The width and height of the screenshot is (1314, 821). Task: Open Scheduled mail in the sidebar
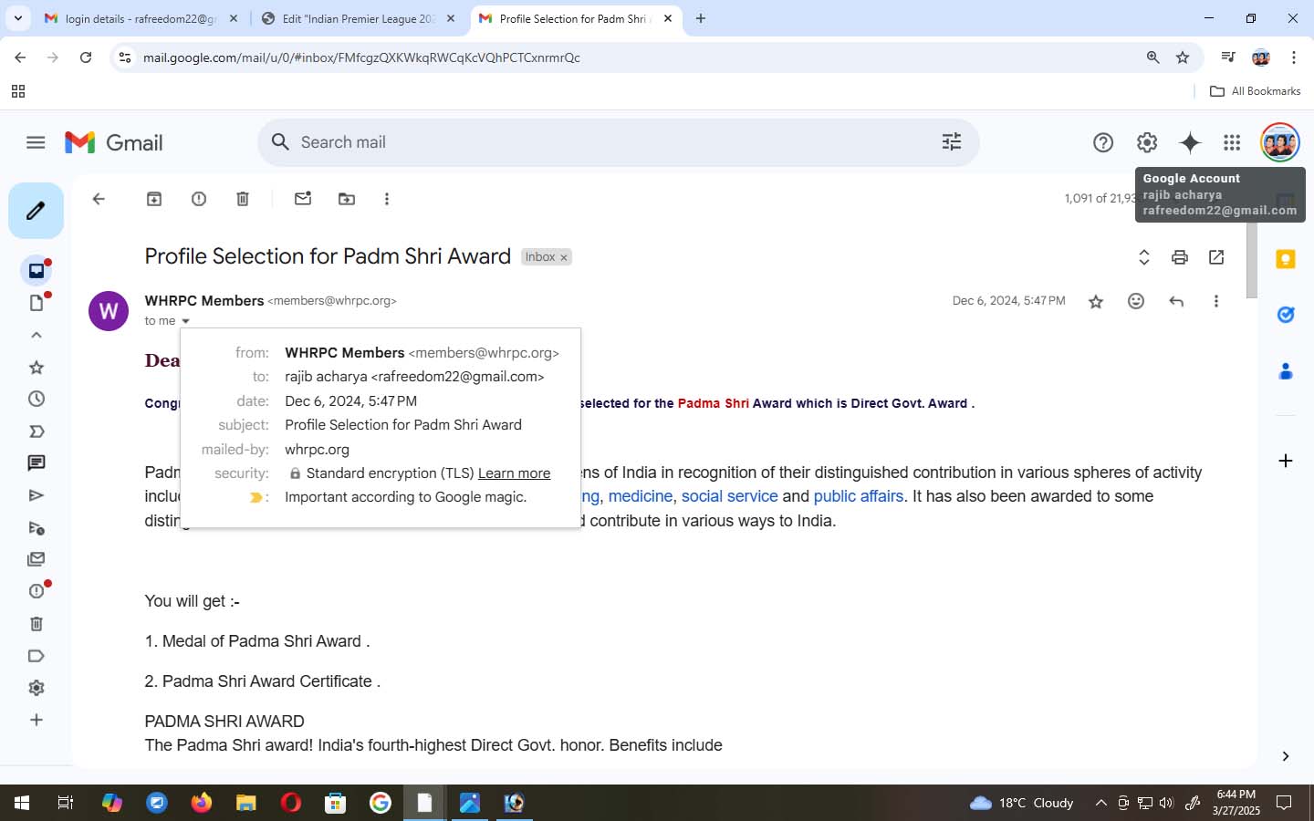click(36, 527)
